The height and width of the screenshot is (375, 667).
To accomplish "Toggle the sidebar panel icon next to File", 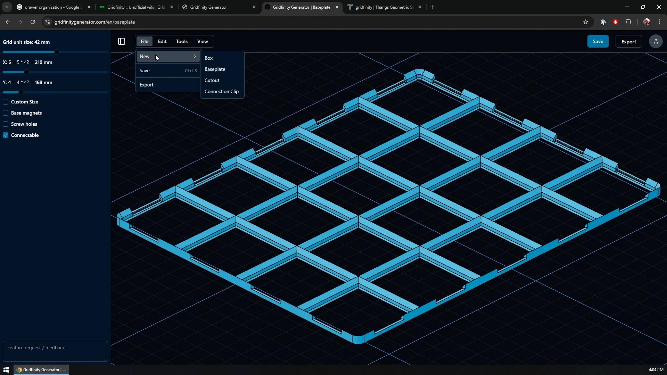I will 121,41.
